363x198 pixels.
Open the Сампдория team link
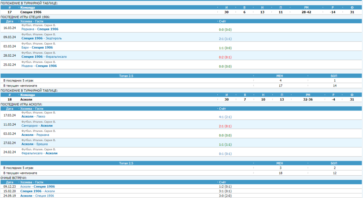(x=29, y=126)
